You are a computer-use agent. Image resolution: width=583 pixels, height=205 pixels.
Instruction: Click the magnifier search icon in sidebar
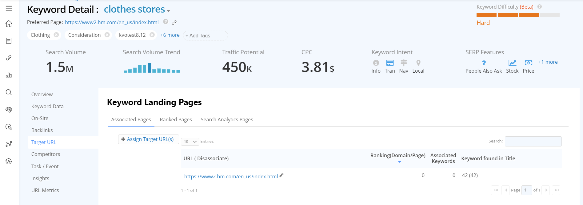tap(9, 92)
